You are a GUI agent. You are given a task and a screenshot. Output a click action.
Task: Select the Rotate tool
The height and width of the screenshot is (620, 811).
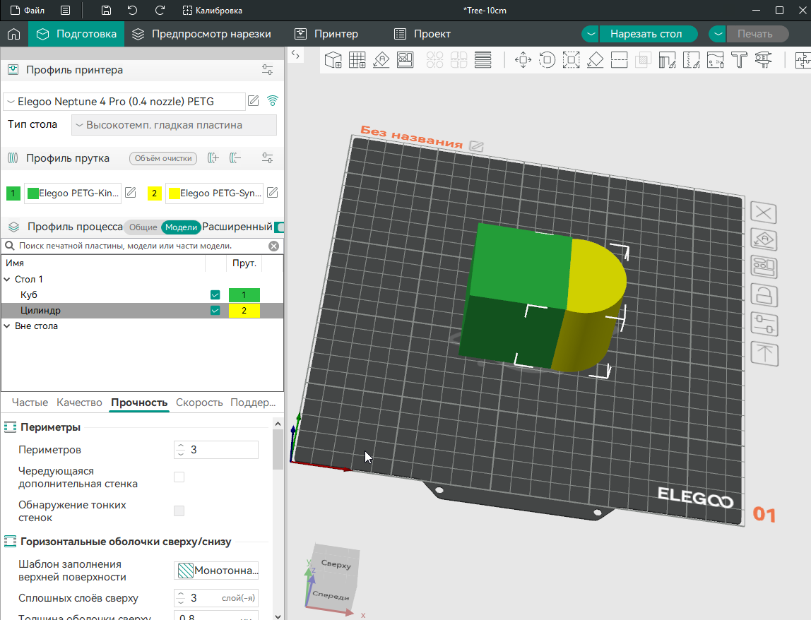click(x=547, y=60)
